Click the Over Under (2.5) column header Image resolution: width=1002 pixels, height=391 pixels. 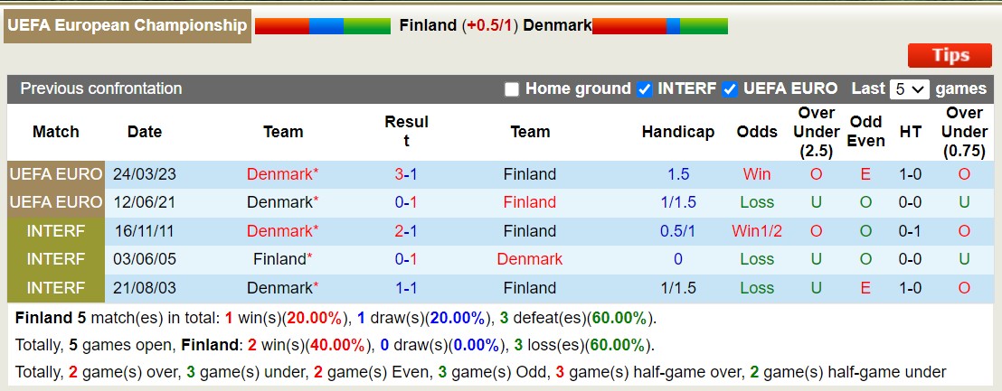click(817, 132)
